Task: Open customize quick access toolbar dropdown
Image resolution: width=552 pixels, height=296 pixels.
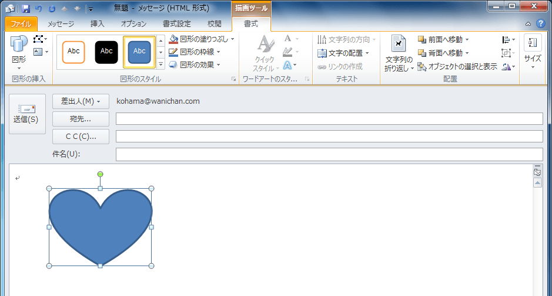Action: [x=91, y=9]
